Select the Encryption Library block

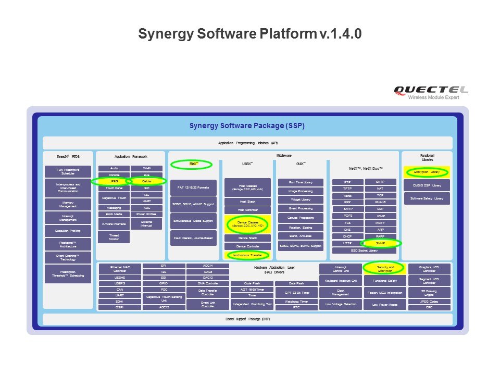[427, 172]
